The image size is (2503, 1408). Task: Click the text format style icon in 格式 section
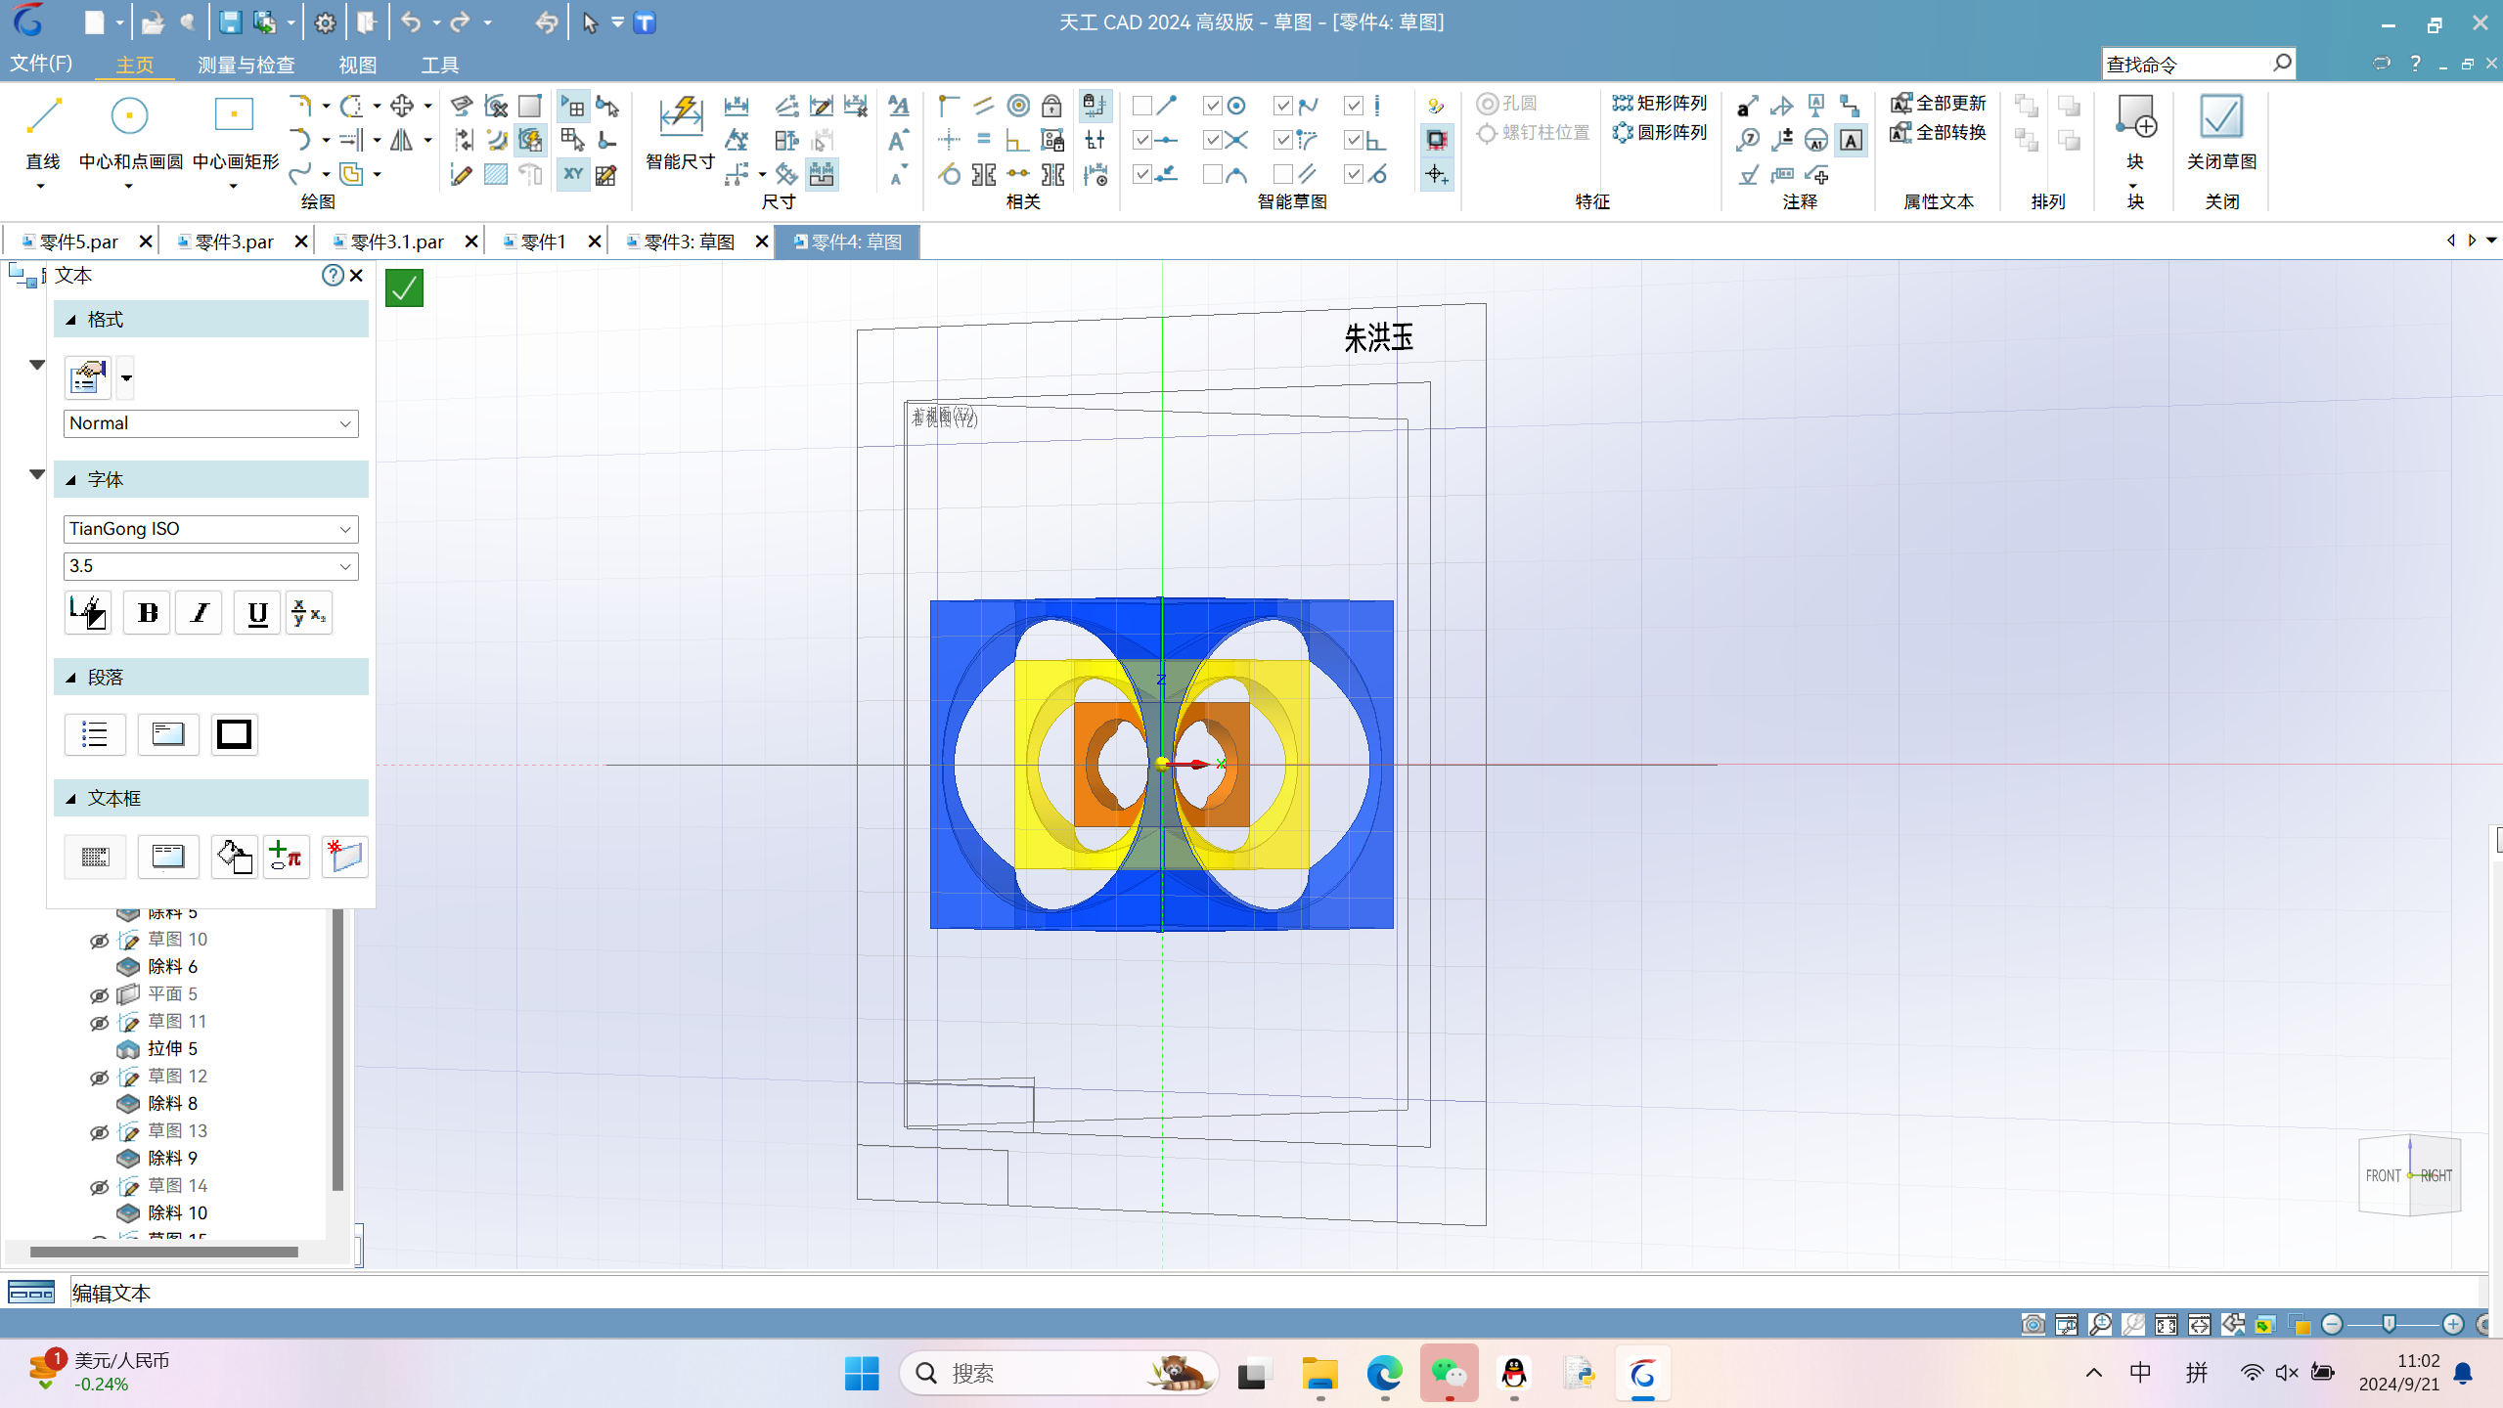tap(87, 377)
